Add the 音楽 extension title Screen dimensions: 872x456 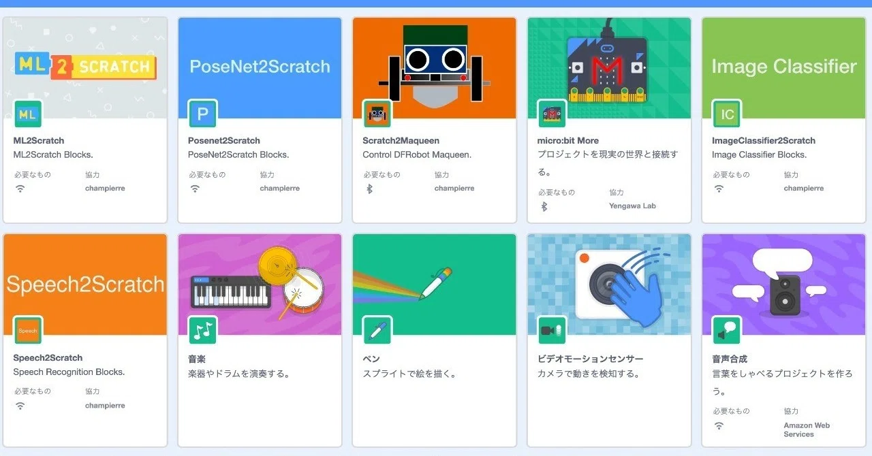197,359
